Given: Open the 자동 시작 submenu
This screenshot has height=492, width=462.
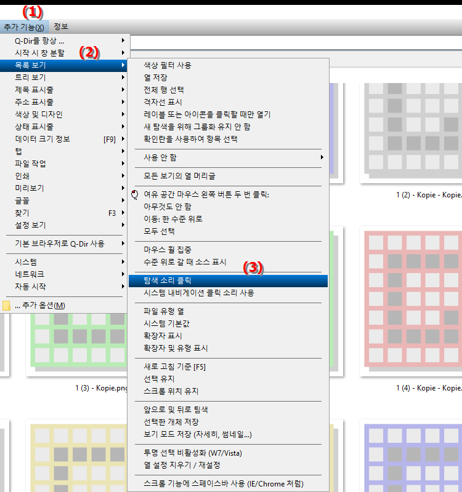Looking at the screenshot, I should [64, 287].
